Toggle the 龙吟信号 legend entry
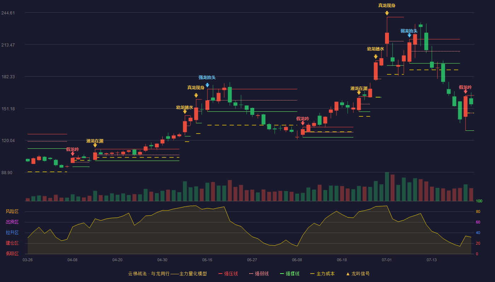The image size is (495, 282). tap(357, 274)
